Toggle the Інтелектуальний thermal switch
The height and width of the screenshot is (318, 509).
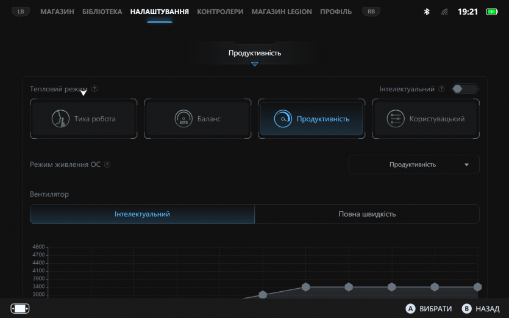coord(465,89)
